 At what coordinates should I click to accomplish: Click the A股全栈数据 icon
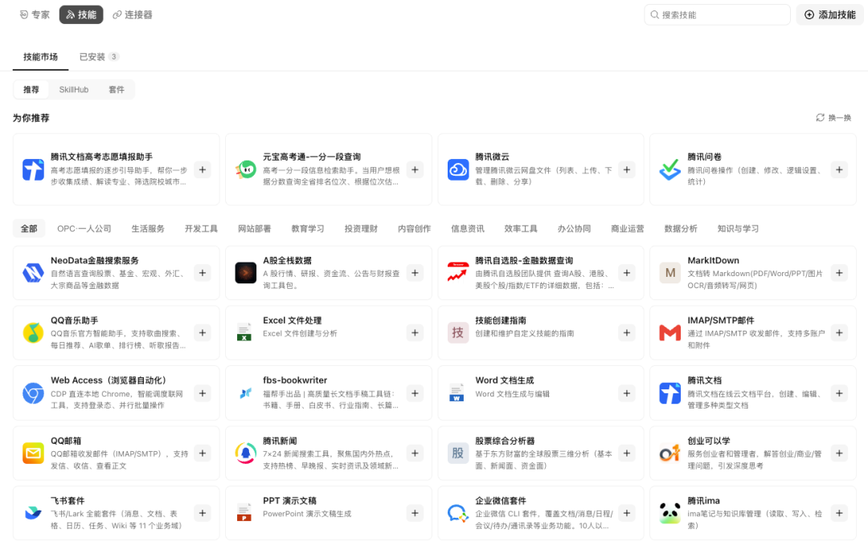coord(245,273)
